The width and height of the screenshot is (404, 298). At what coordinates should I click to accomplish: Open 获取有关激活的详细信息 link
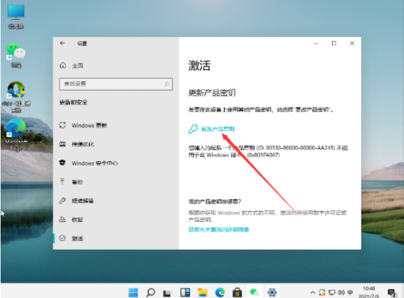(218, 230)
